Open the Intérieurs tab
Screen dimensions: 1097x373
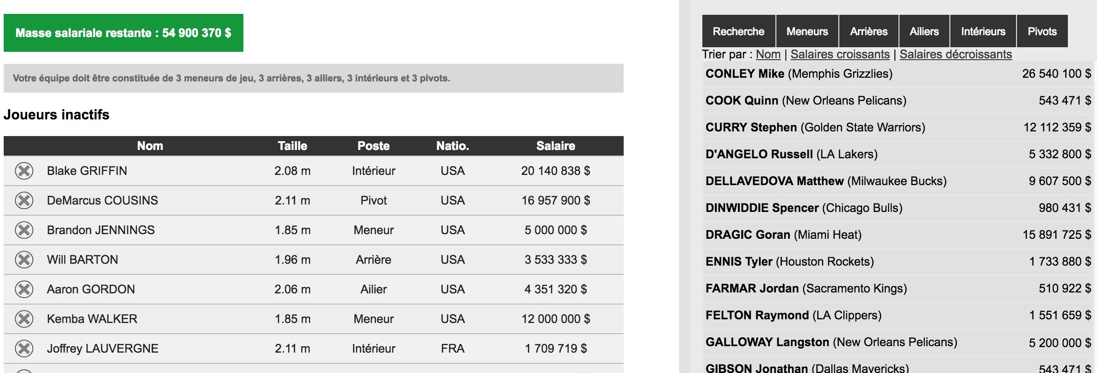(x=983, y=31)
